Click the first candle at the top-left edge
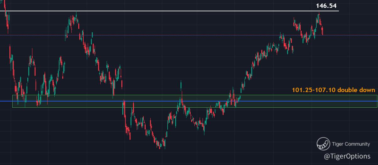This screenshot has width=378, height=165. 5,7
